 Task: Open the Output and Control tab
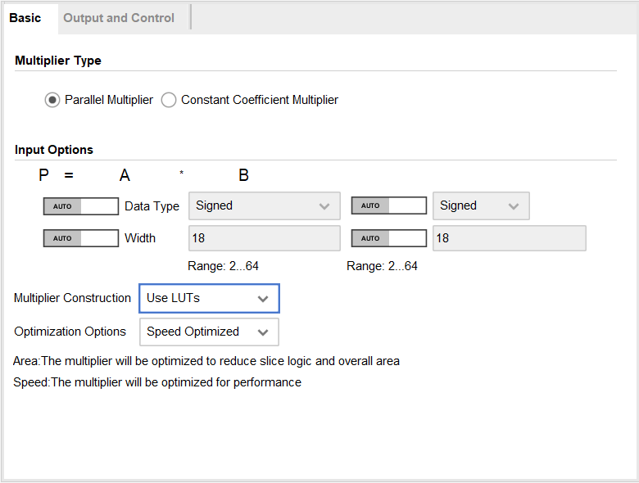pyautogui.click(x=119, y=18)
